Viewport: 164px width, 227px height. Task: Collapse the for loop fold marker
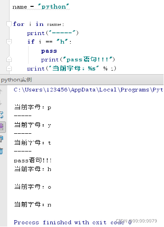pyautogui.click(x=9, y=24)
